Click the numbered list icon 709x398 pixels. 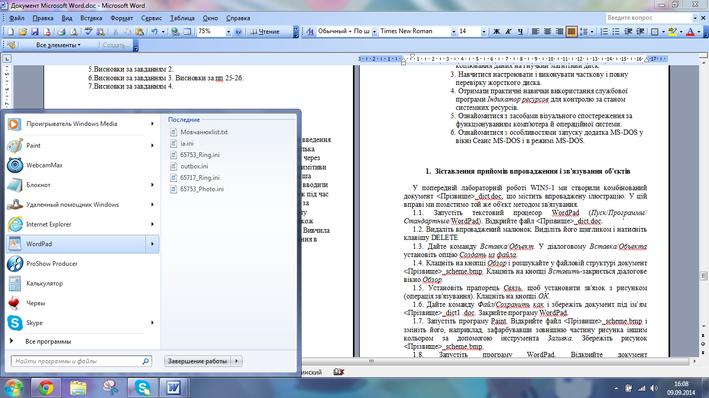click(603, 32)
